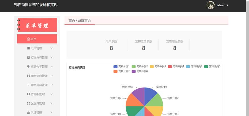
Task: Click the admin username text
Action: click(x=221, y=5)
